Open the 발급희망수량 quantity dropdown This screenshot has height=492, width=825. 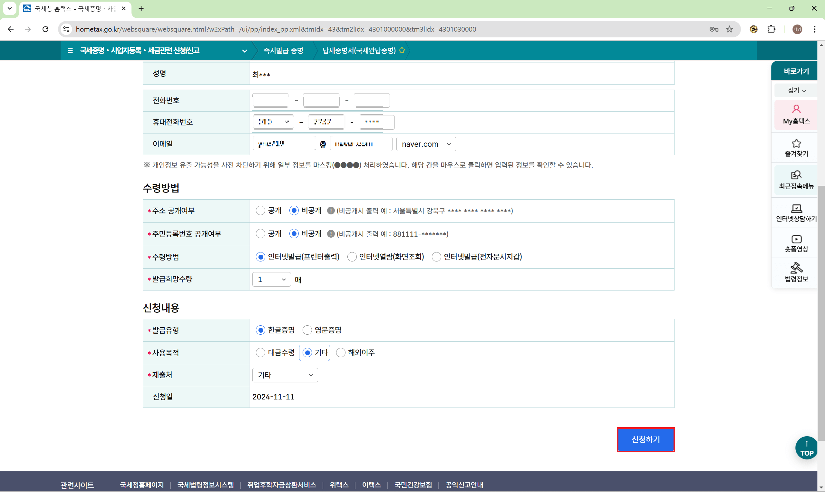[x=271, y=279]
